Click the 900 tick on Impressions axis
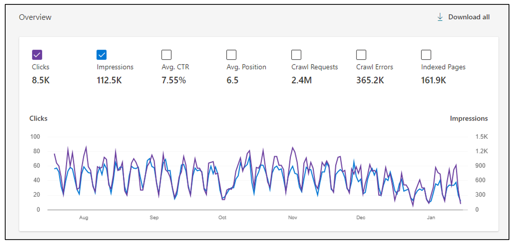This screenshot has width=515, height=246. click(480, 166)
